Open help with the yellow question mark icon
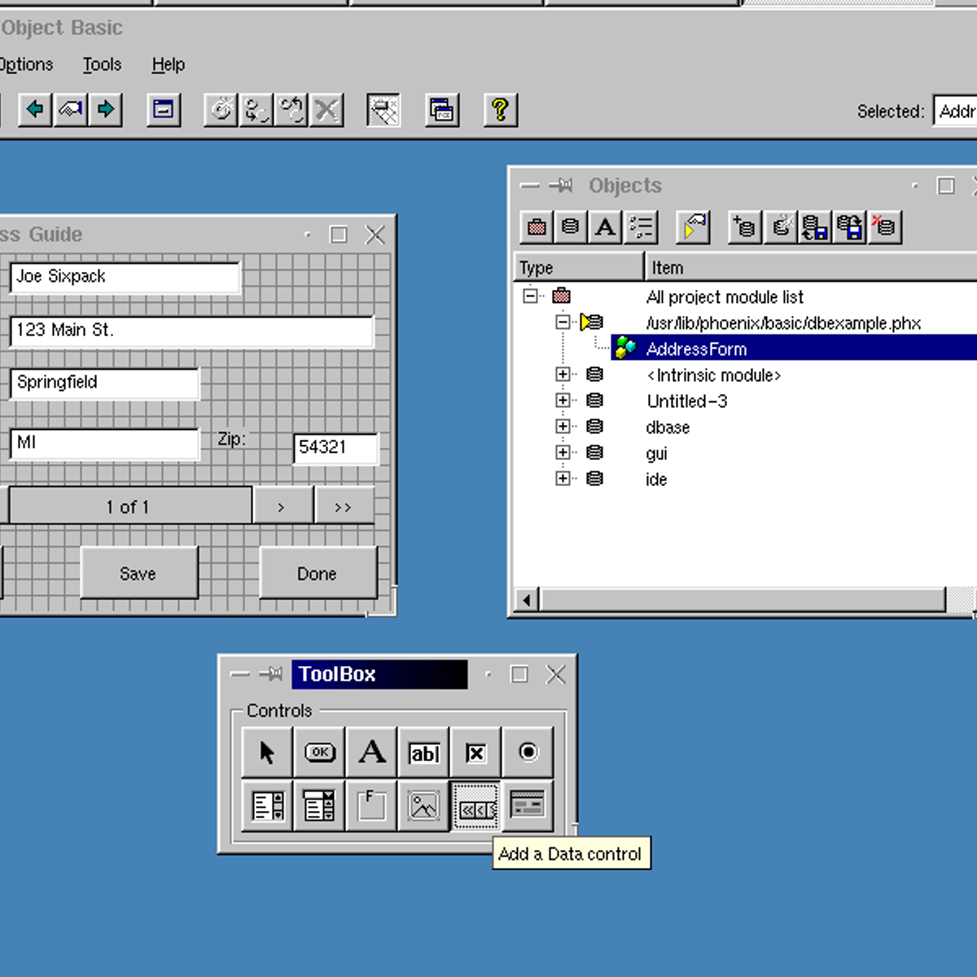The width and height of the screenshot is (977, 977). 500,109
